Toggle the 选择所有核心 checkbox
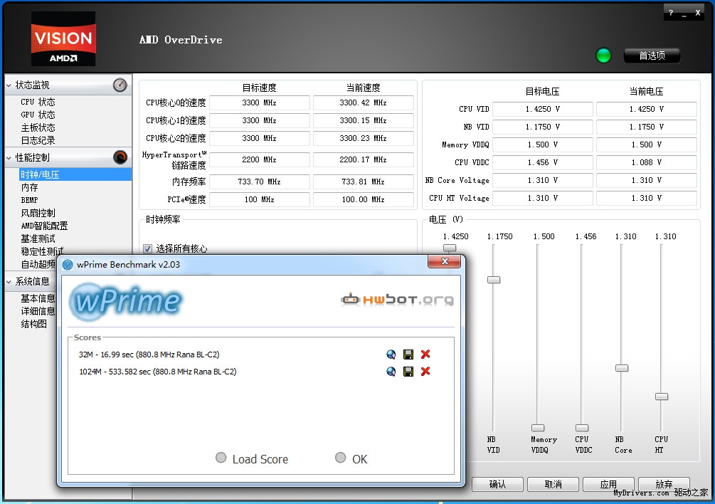This screenshot has height=504, width=715. tap(148, 248)
